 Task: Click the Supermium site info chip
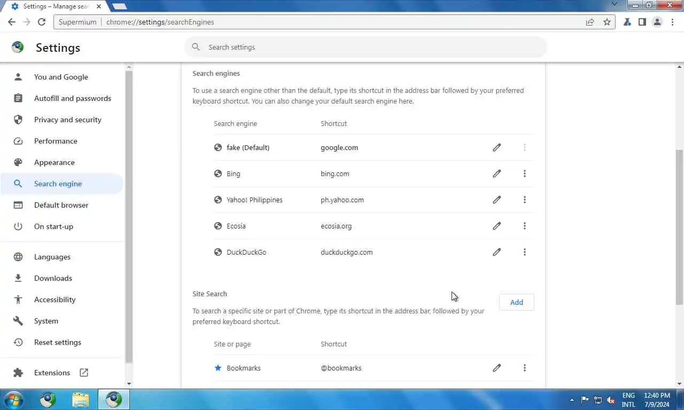(77, 22)
